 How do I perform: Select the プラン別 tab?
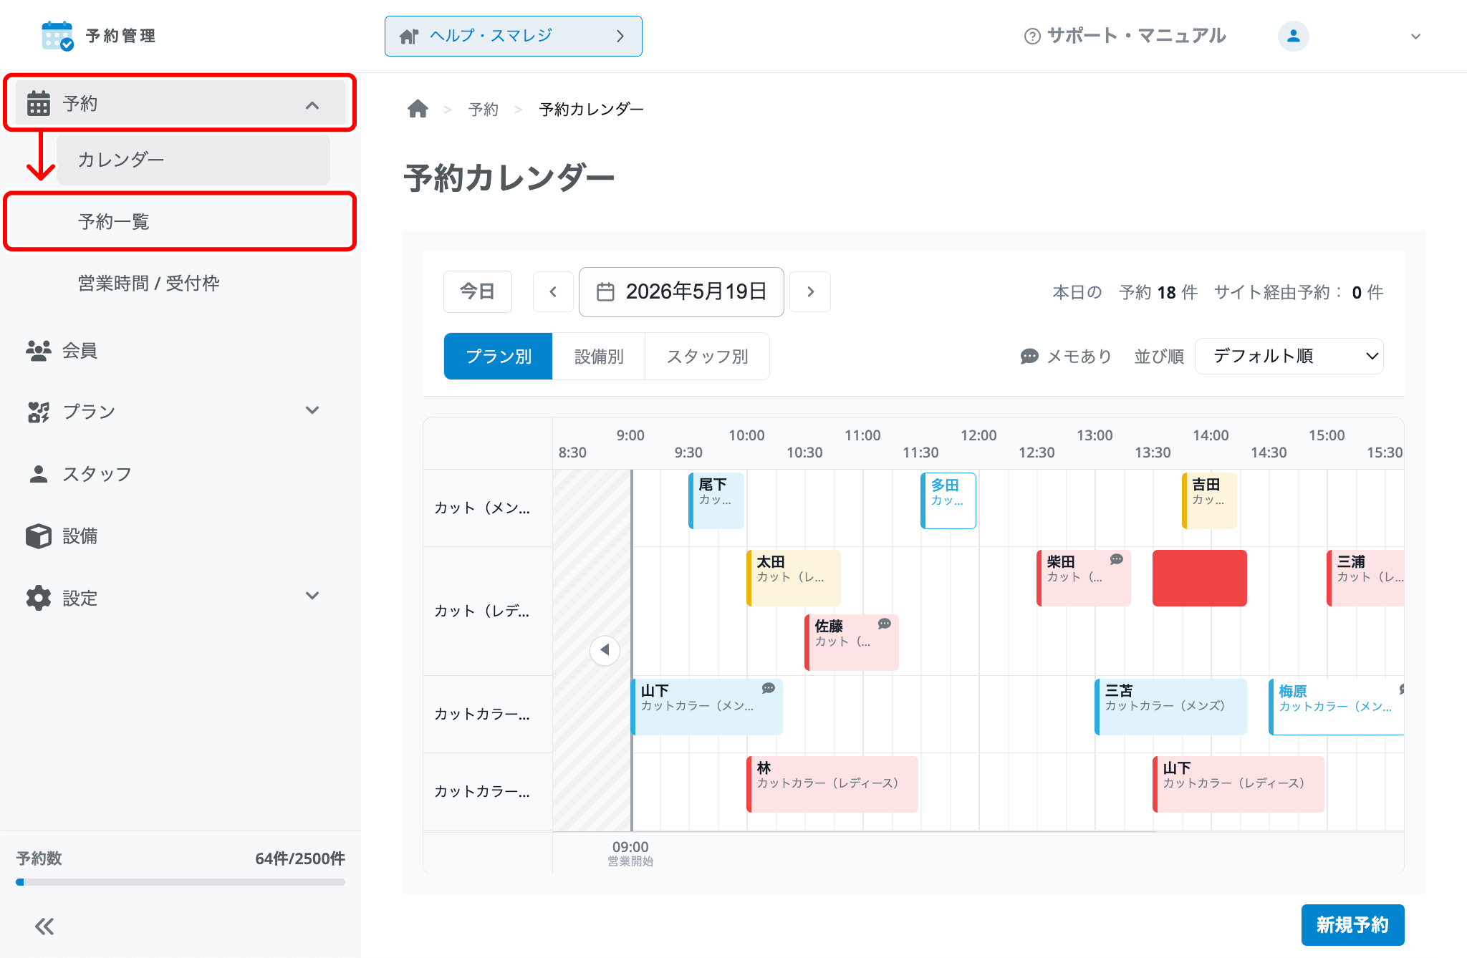tap(499, 356)
